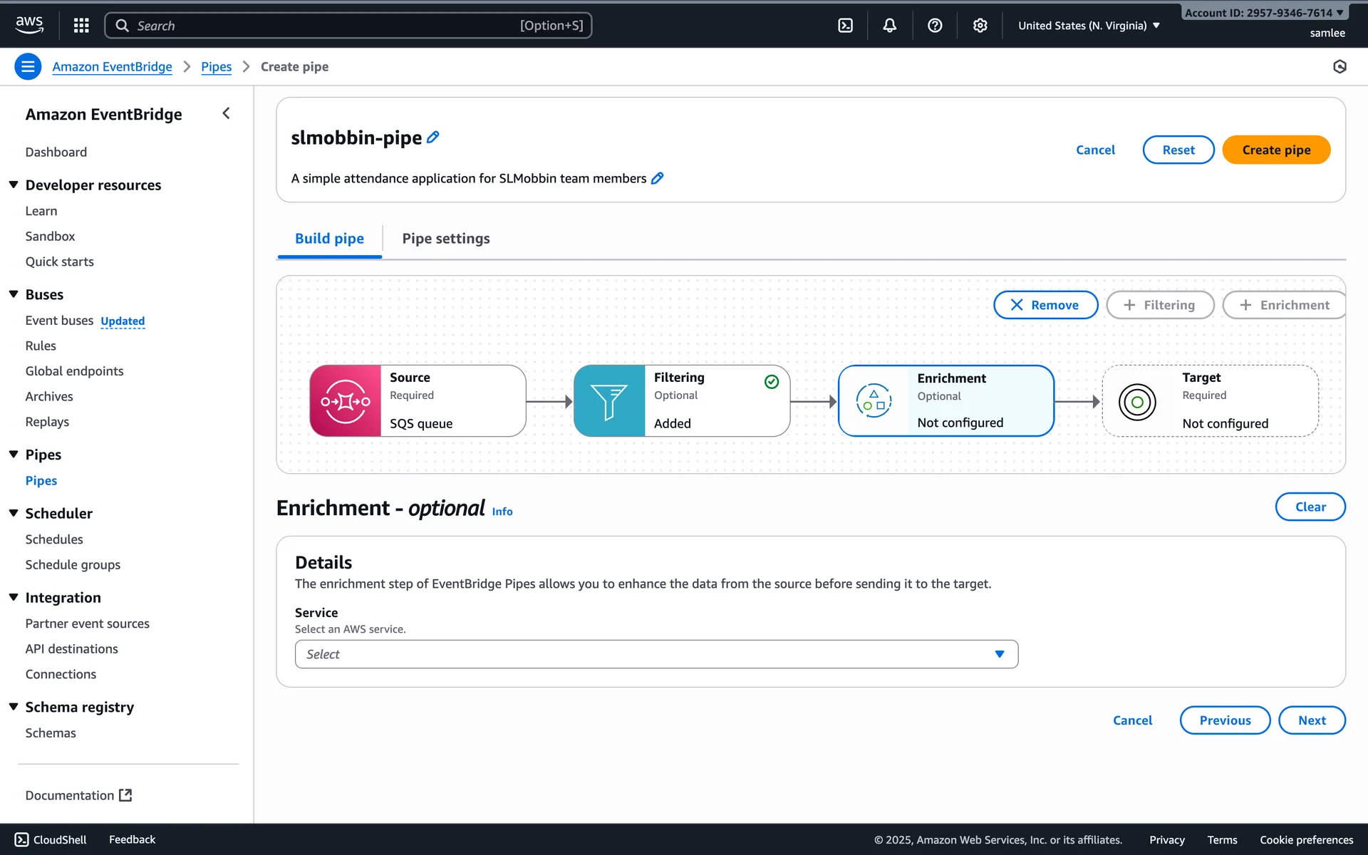1368x855 pixels.
Task: Click the Filtering funnel icon
Action: (x=609, y=401)
